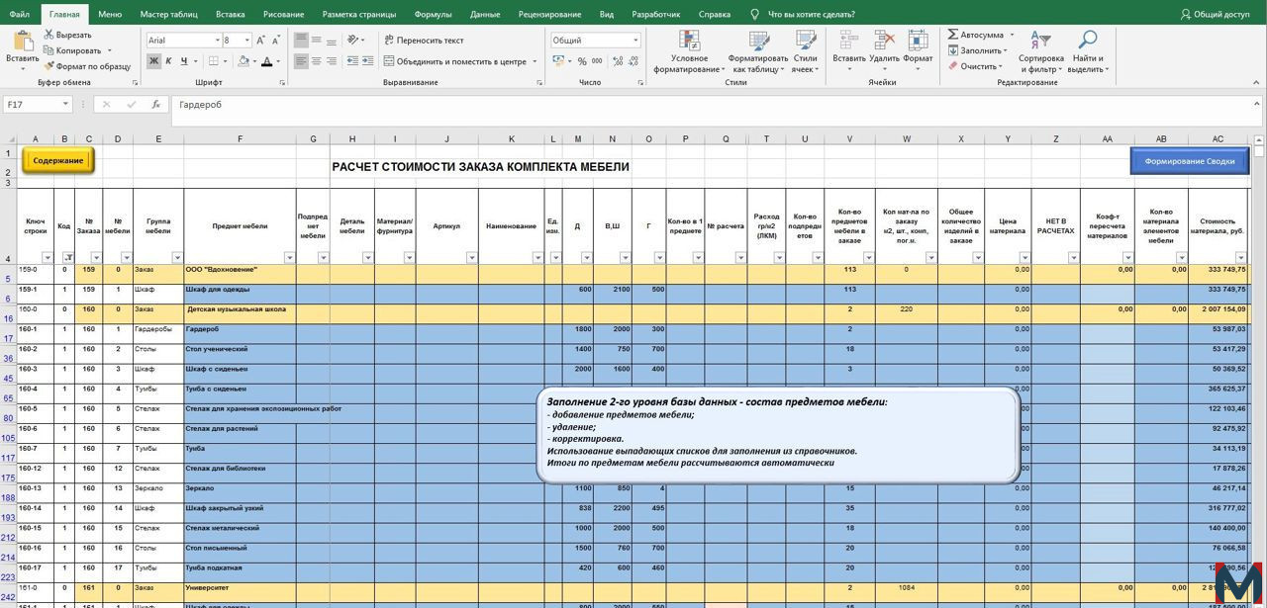Click Общий доступ share button
The image size is (1267, 608).
[1216, 15]
